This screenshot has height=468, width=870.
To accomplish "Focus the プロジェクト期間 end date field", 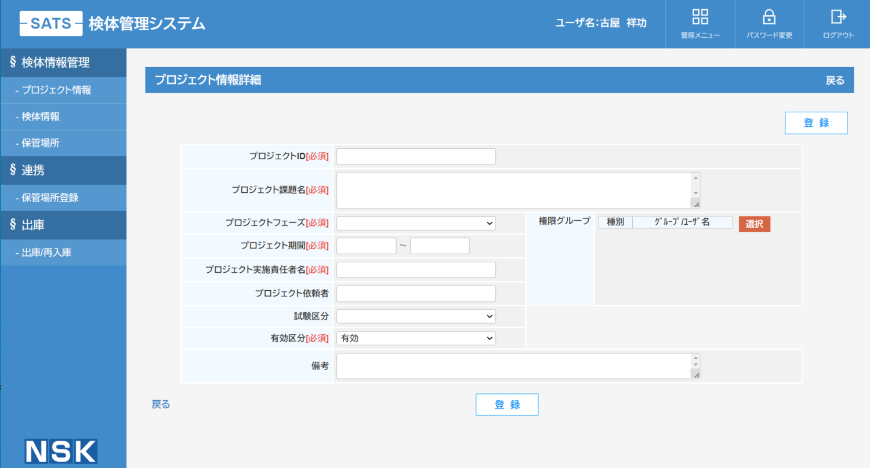I will [x=440, y=246].
